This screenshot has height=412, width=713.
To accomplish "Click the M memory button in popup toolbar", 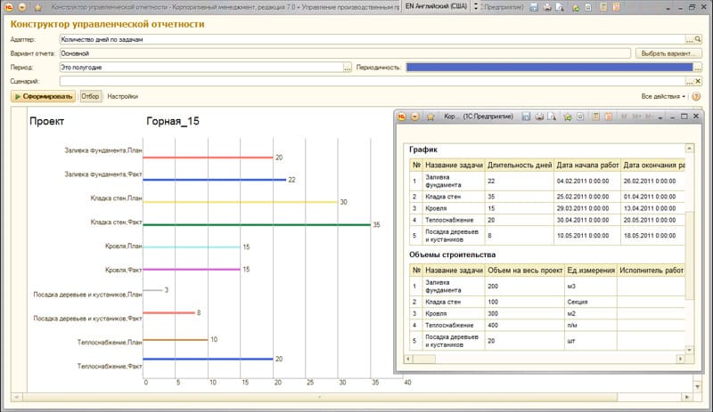I will tap(624, 117).
